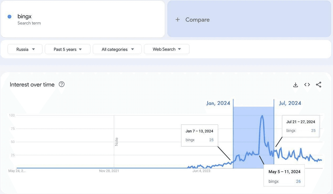The image size is (333, 194).
Task: Click the Nov 28, 2021 axis label
Action: [x=109, y=171]
